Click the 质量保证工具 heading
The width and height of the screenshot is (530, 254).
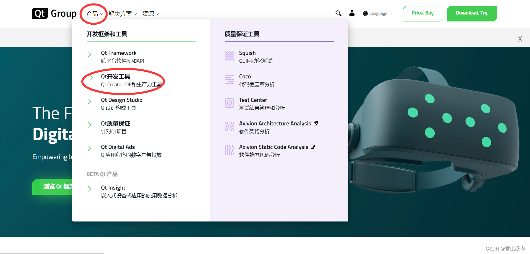242,34
